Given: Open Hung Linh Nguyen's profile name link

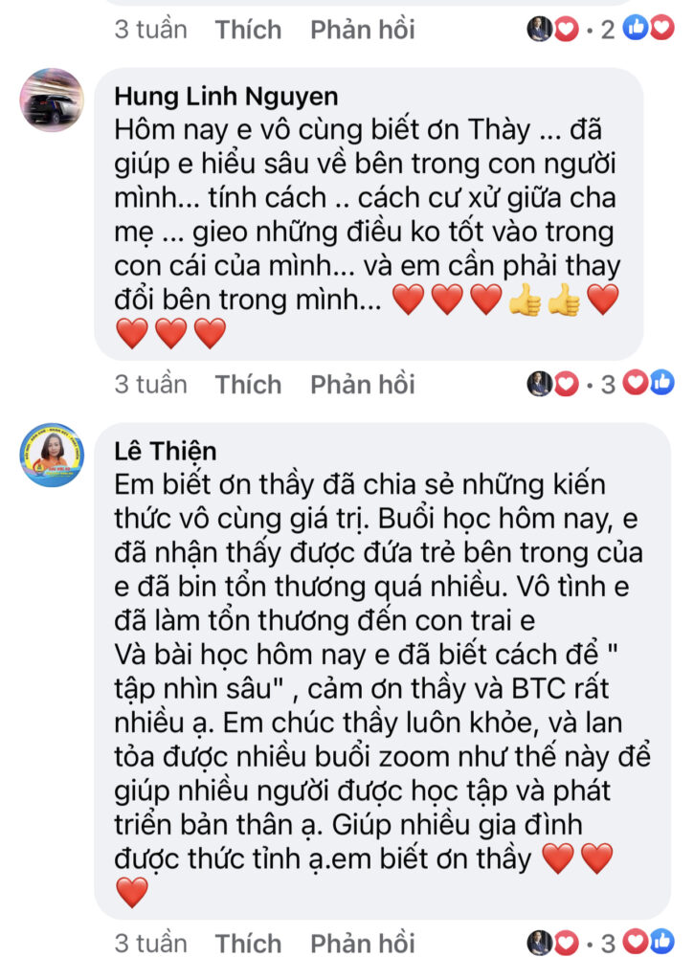Looking at the screenshot, I should (x=226, y=97).
